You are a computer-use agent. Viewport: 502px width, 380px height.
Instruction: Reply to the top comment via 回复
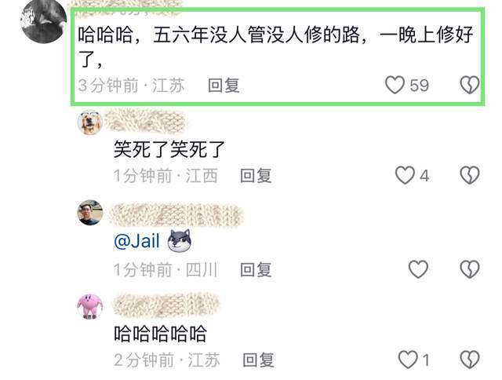224,86
